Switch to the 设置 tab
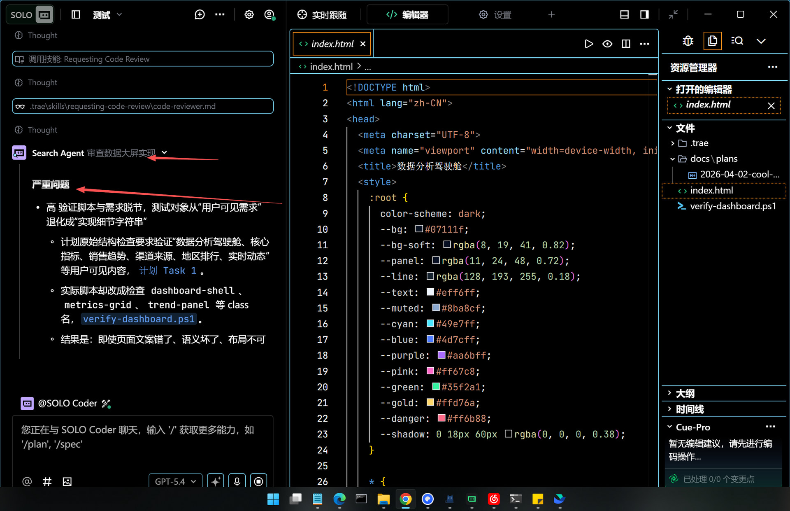The height and width of the screenshot is (511, 790). (495, 15)
